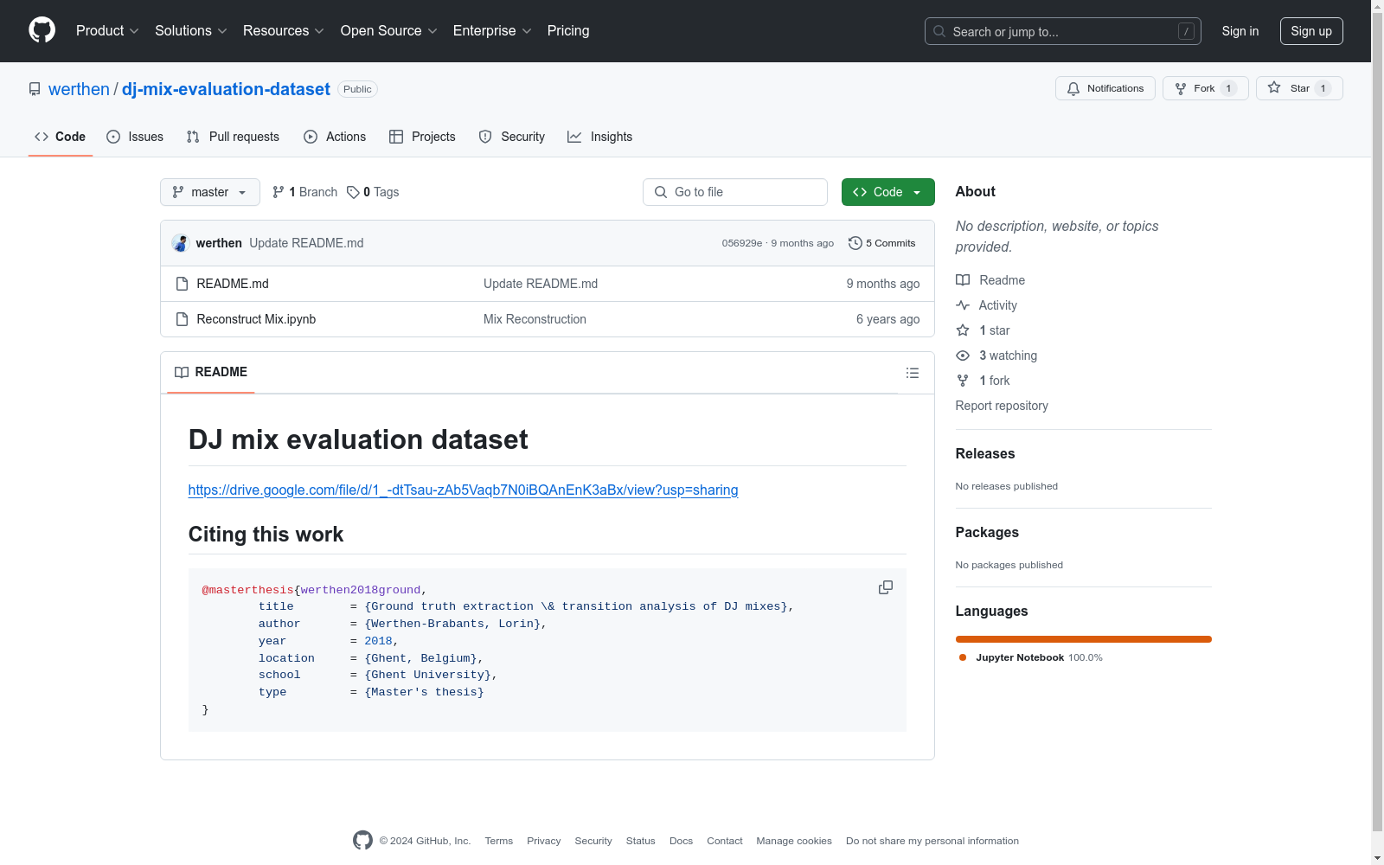Open the footer Terms link
Image resolution: width=1384 pixels, height=865 pixels.
(x=499, y=841)
